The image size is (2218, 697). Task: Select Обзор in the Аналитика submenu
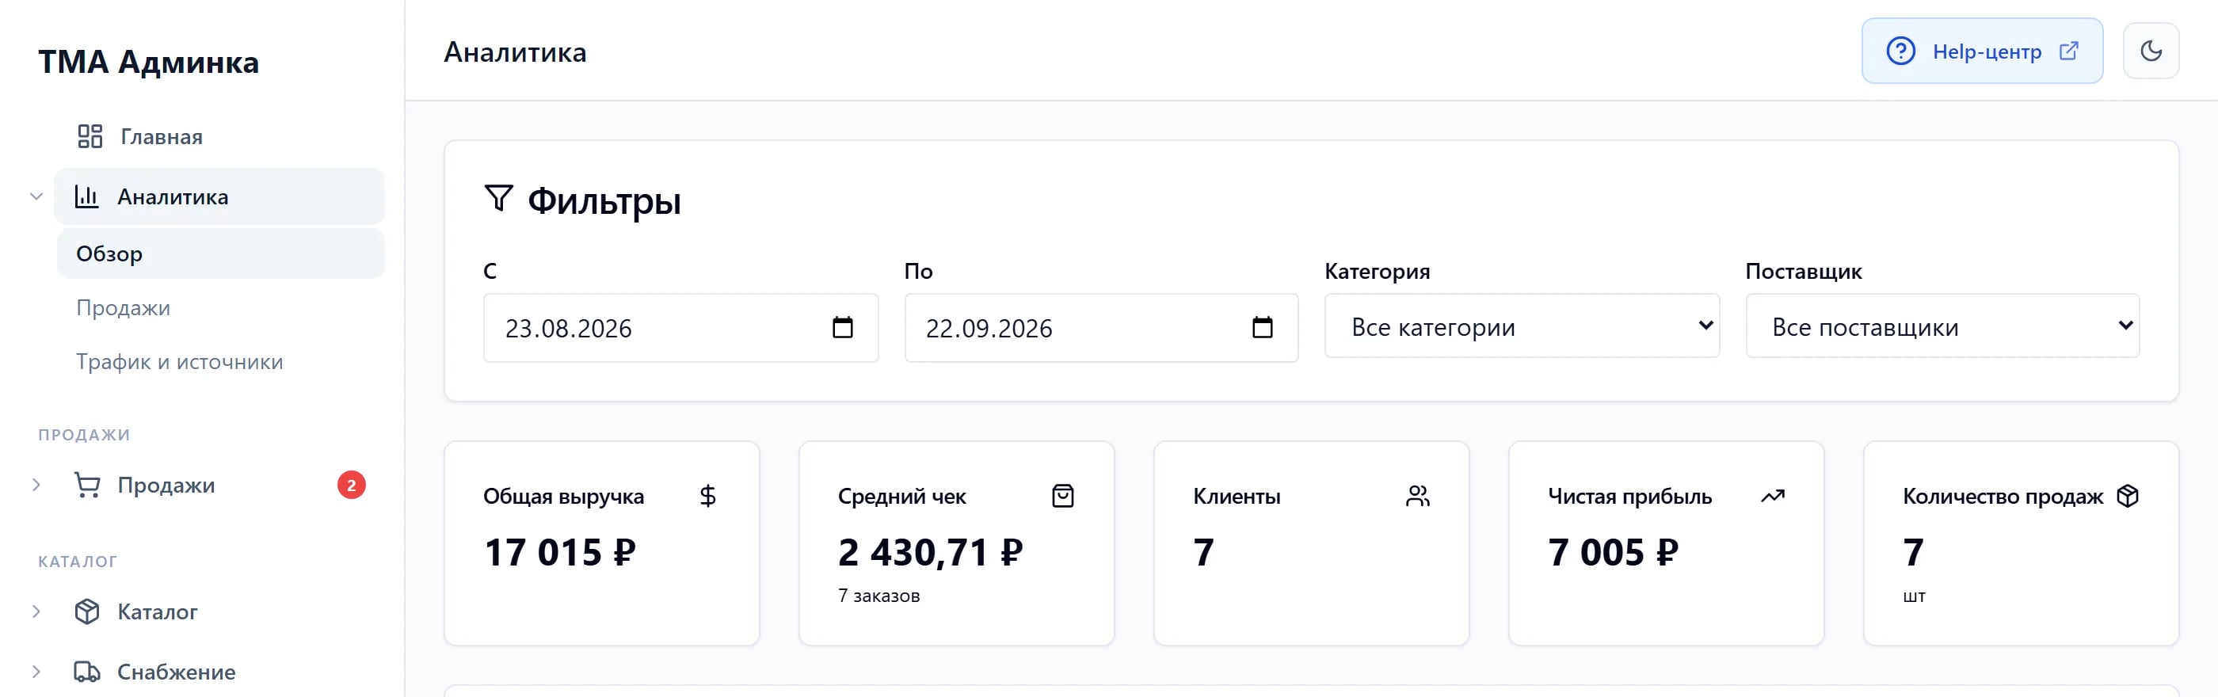(220, 253)
